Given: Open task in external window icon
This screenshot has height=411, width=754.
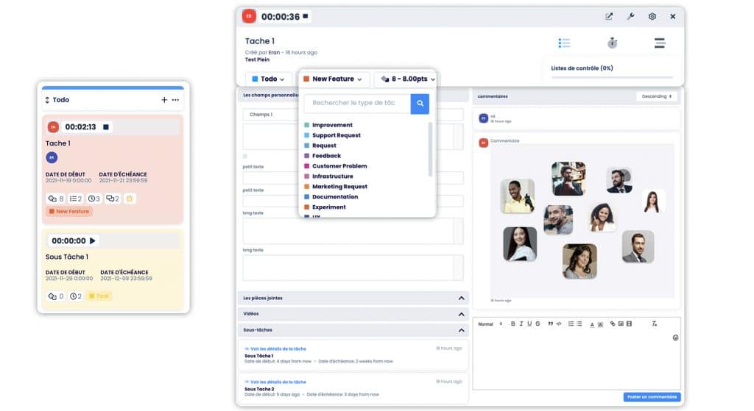Looking at the screenshot, I should pyautogui.click(x=609, y=16).
